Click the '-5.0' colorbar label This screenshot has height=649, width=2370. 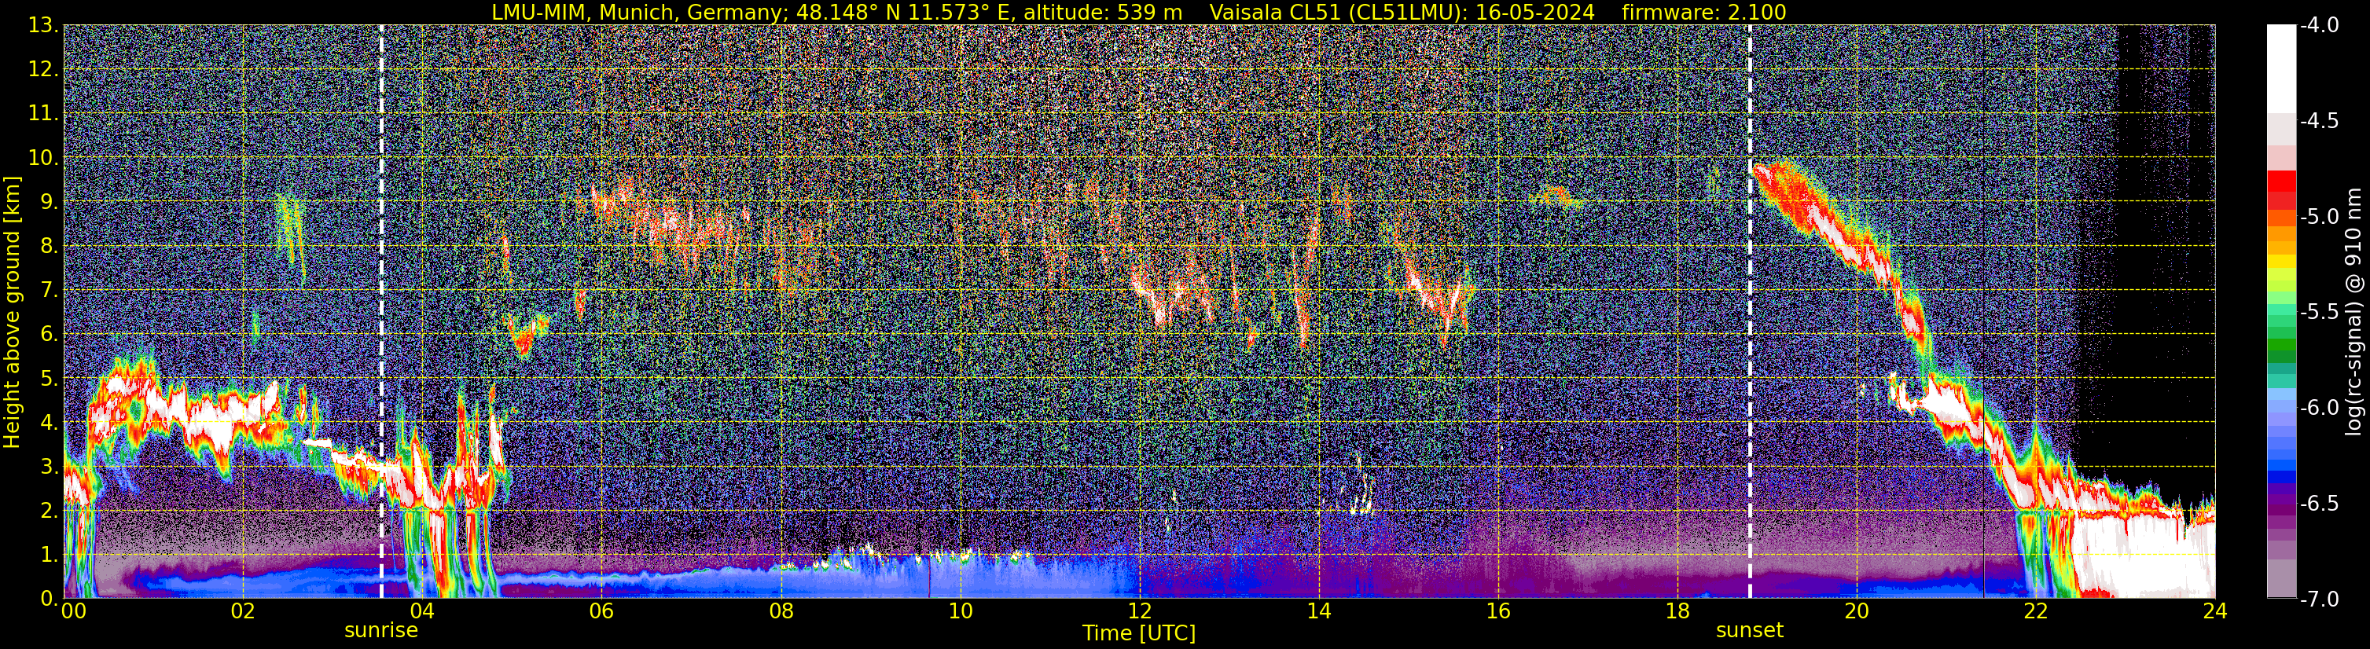pyautogui.click(x=2318, y=217)
